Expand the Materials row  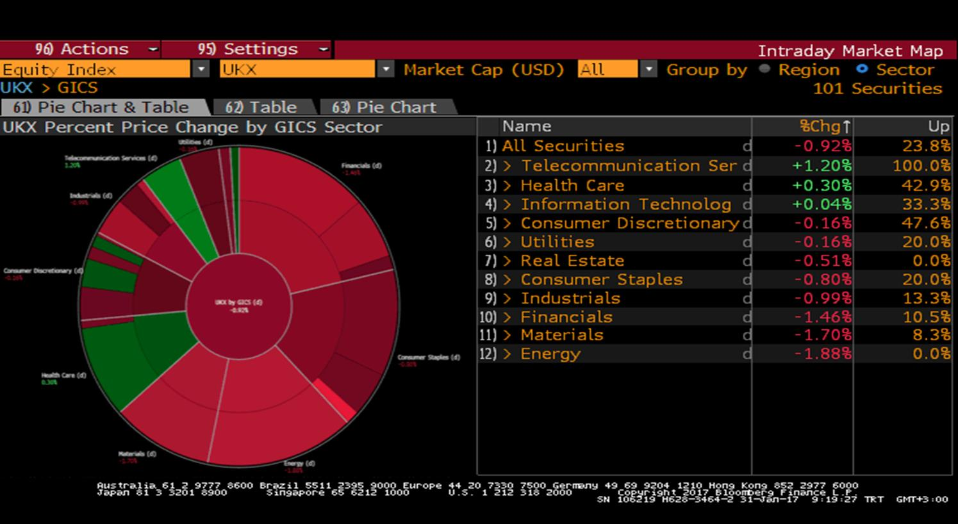click(x=507, y=335)
